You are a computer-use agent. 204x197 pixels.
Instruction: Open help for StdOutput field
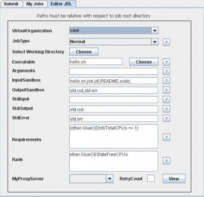(x=166, y=109)
